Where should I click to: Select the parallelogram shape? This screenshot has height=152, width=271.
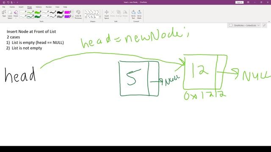point(94,14)
